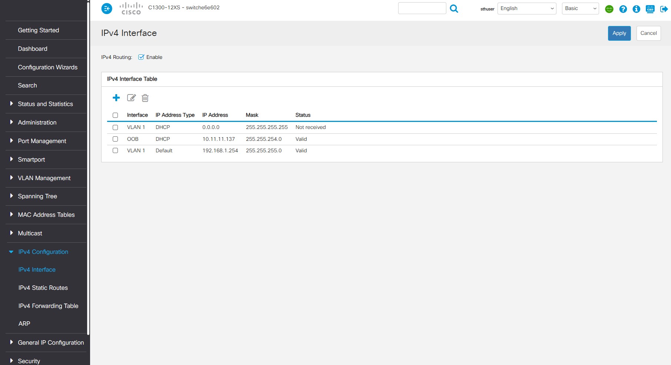The height and width of the screenshot is (365, 671).
Task: Go to the Dashboard page
Action: (33, 49)
